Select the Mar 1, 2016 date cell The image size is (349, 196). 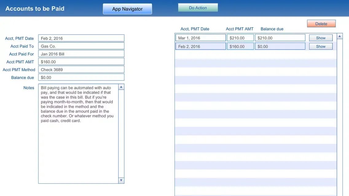201,38
